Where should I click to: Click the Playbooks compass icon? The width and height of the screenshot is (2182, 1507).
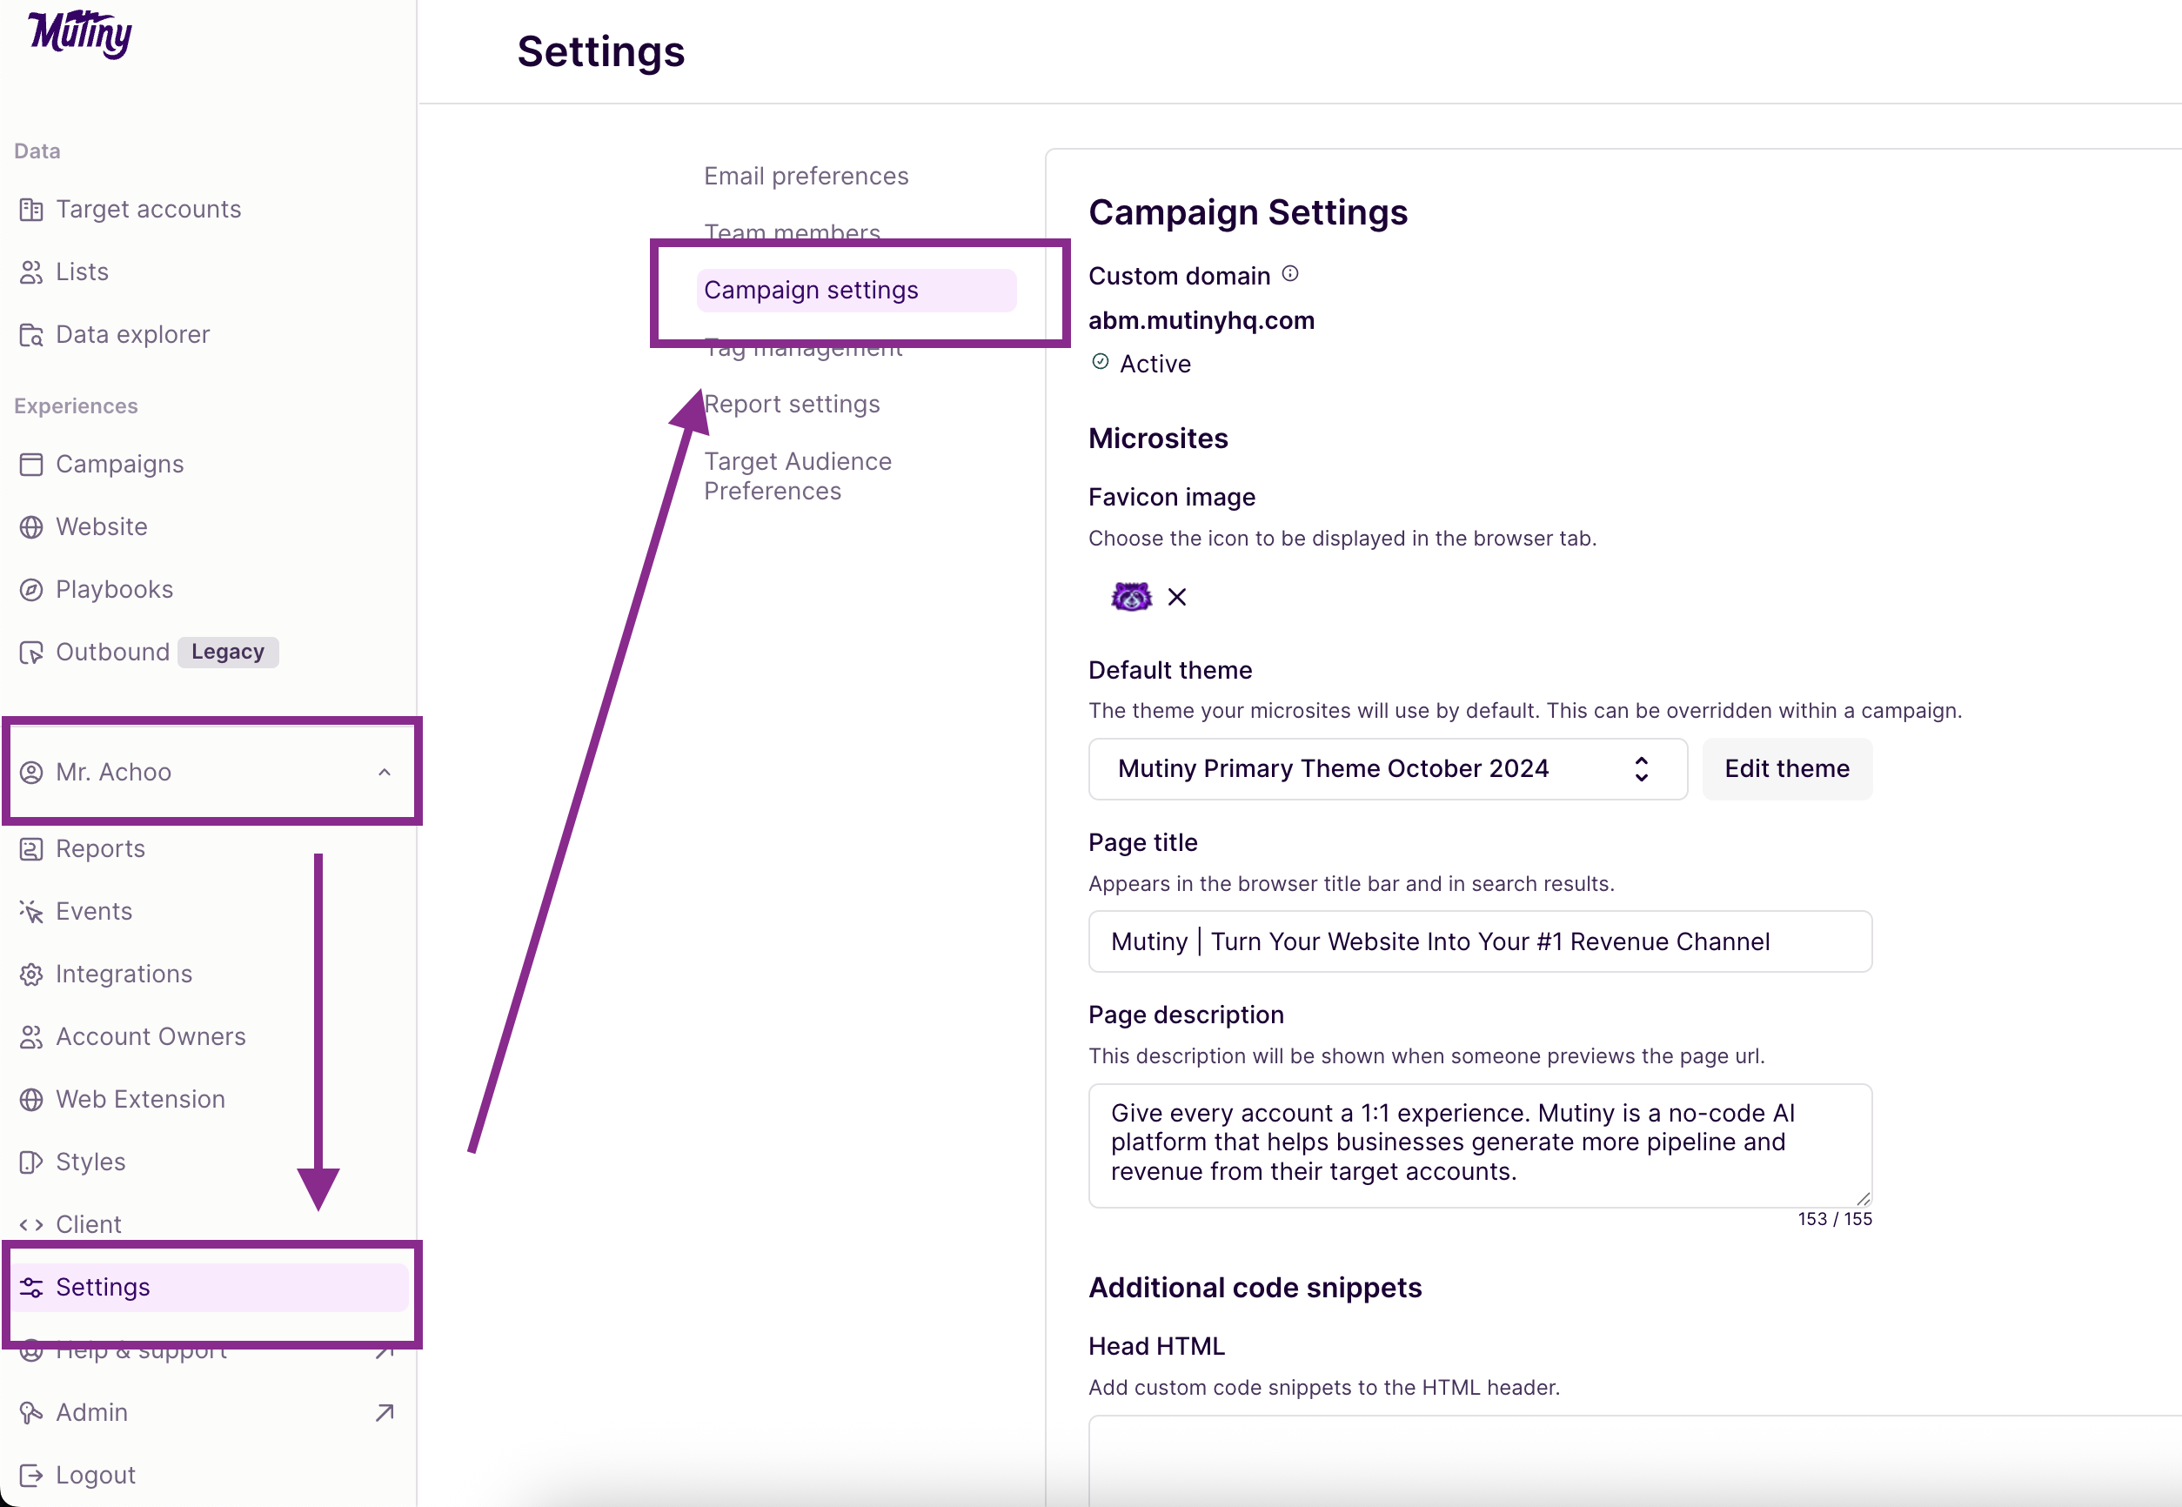31,590
